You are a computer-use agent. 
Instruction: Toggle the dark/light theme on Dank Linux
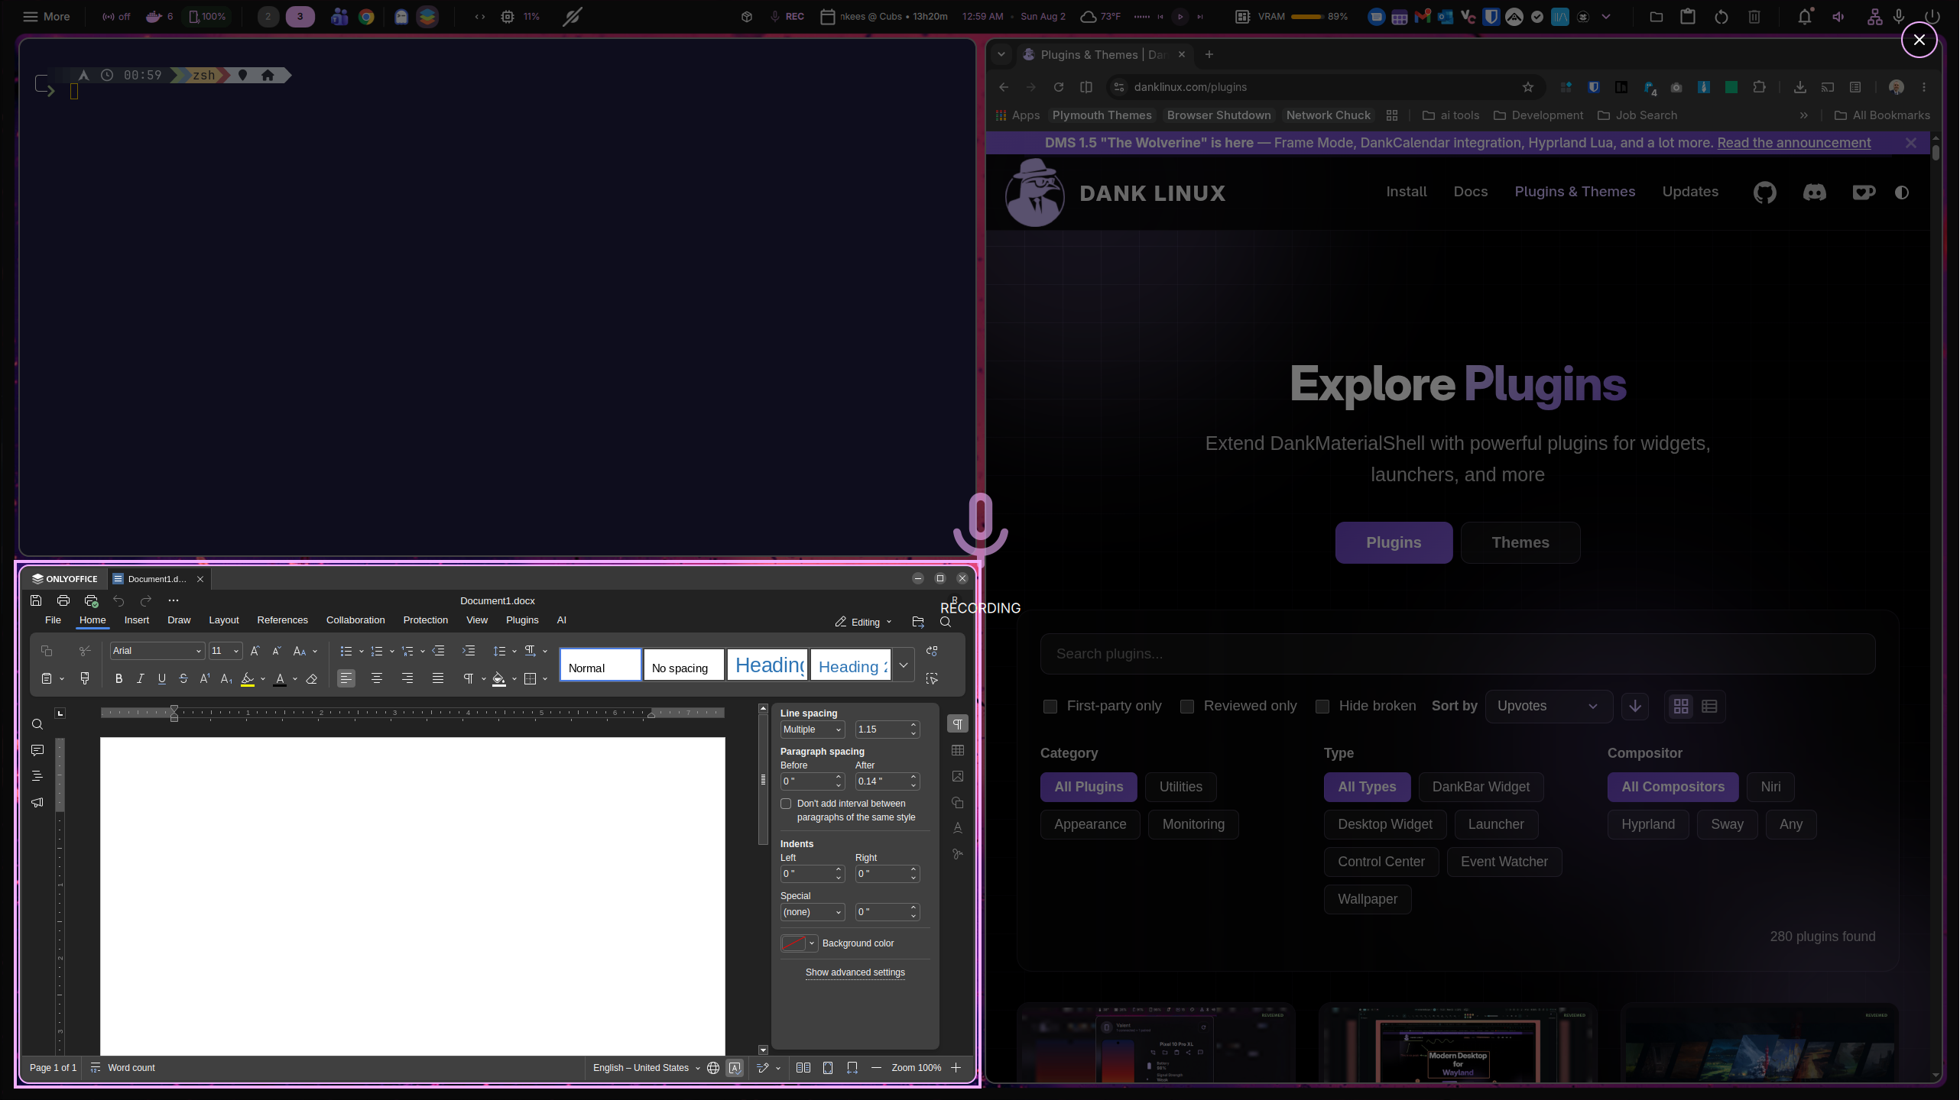1902,192
